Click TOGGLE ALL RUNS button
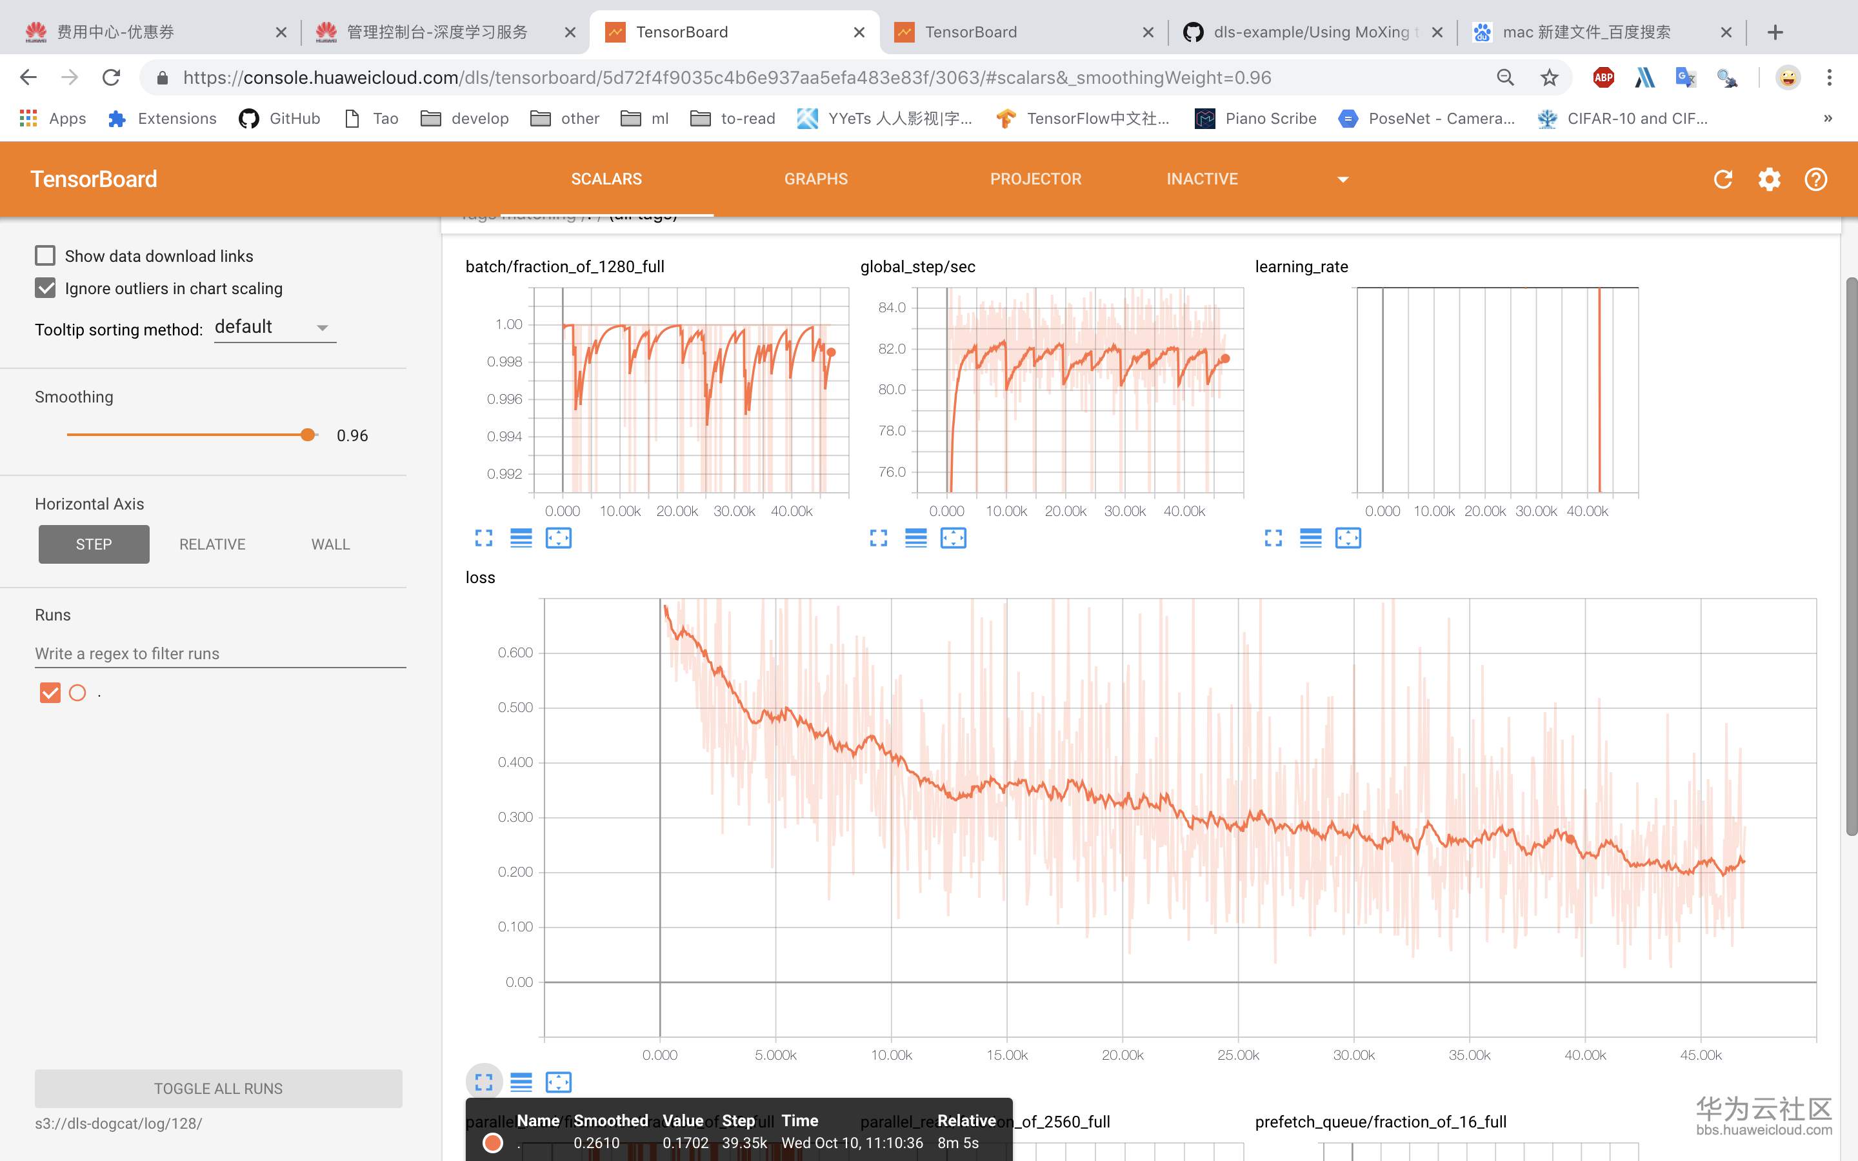Screen dimensions: 1858x1161 click(x=218, y=1088)
